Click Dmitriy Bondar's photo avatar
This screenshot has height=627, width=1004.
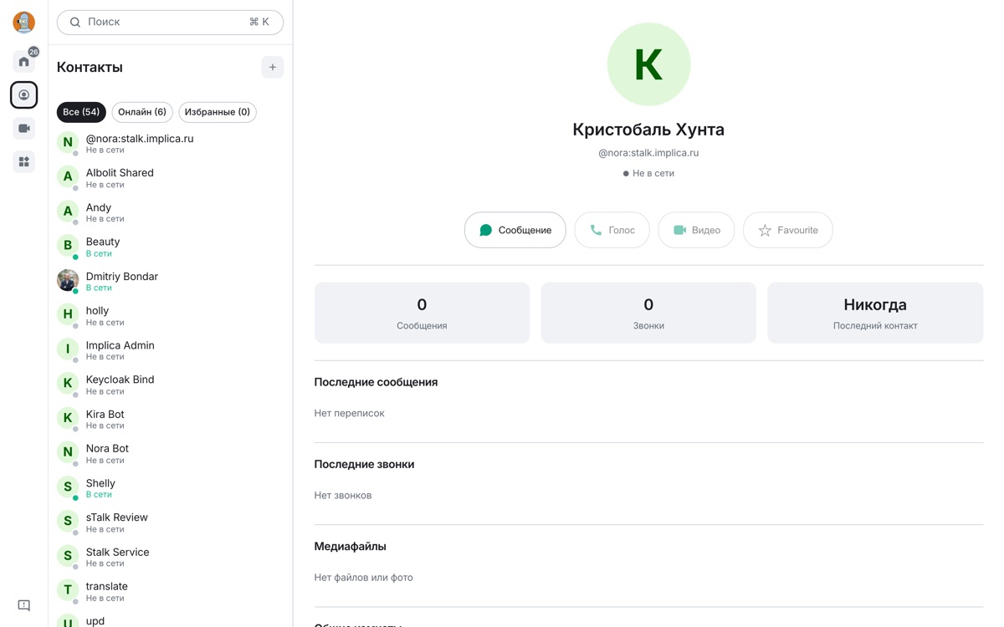coord(68,280)
